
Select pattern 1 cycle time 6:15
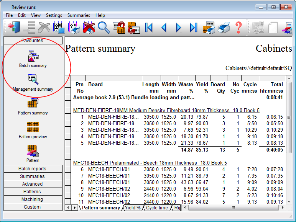click(252, 117)
